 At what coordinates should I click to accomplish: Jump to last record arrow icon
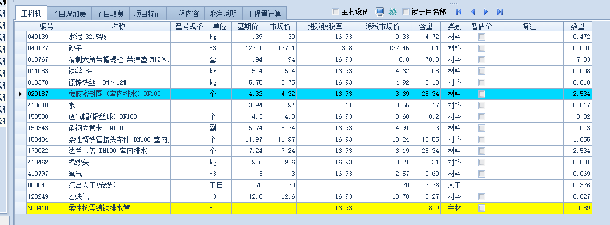point(500,12)
